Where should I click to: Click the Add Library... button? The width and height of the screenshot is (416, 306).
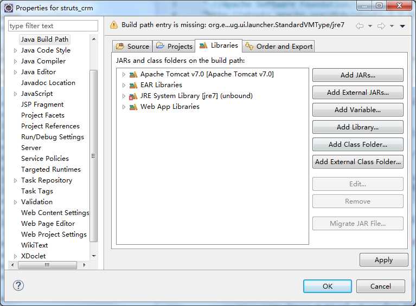(x=357, y=127)
